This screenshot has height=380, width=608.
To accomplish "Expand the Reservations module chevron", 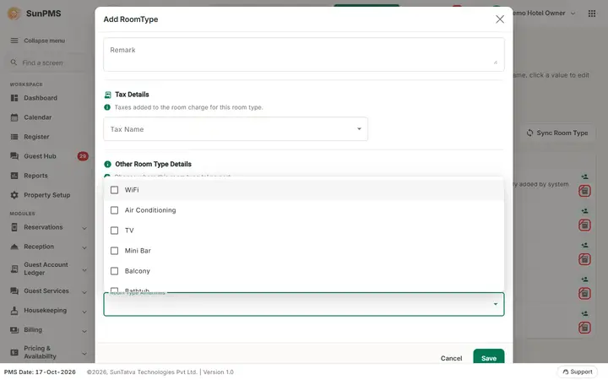I will click(84, 228).
